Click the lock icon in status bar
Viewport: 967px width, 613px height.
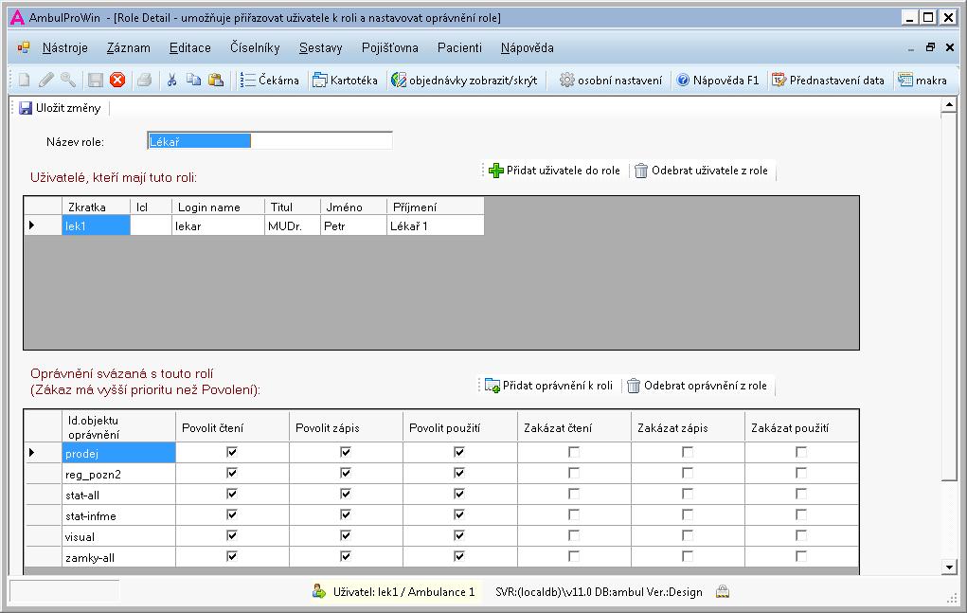click(x=722, y=591)
